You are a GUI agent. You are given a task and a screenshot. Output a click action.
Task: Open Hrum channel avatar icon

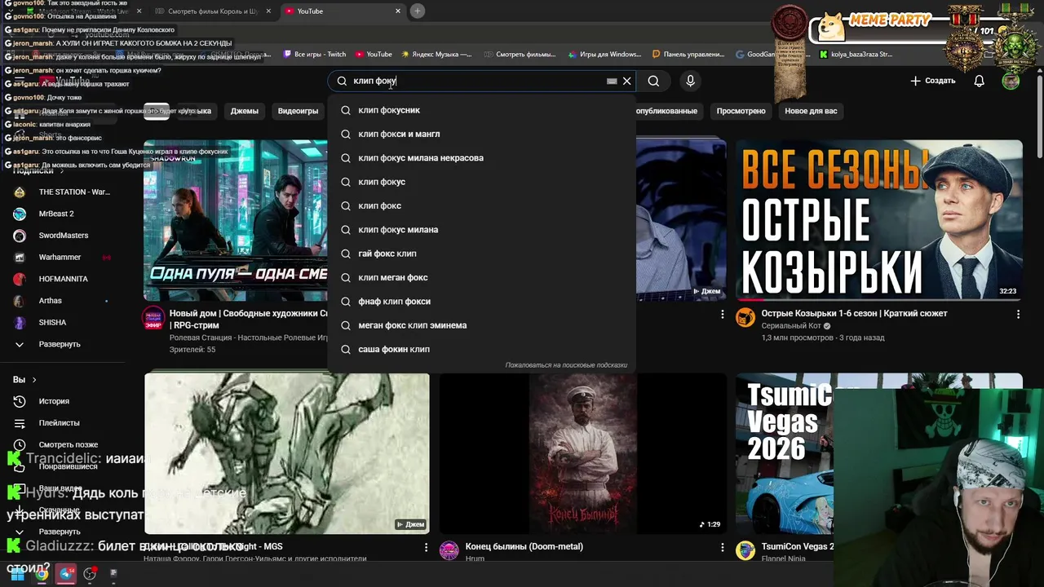click(449, 551)
